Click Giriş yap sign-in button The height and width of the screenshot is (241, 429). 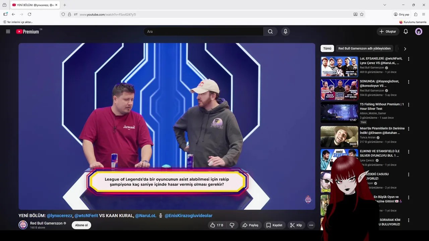tap(402, 14)
